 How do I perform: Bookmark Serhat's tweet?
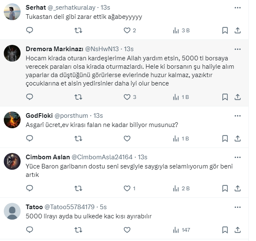[x=225, y=30]
